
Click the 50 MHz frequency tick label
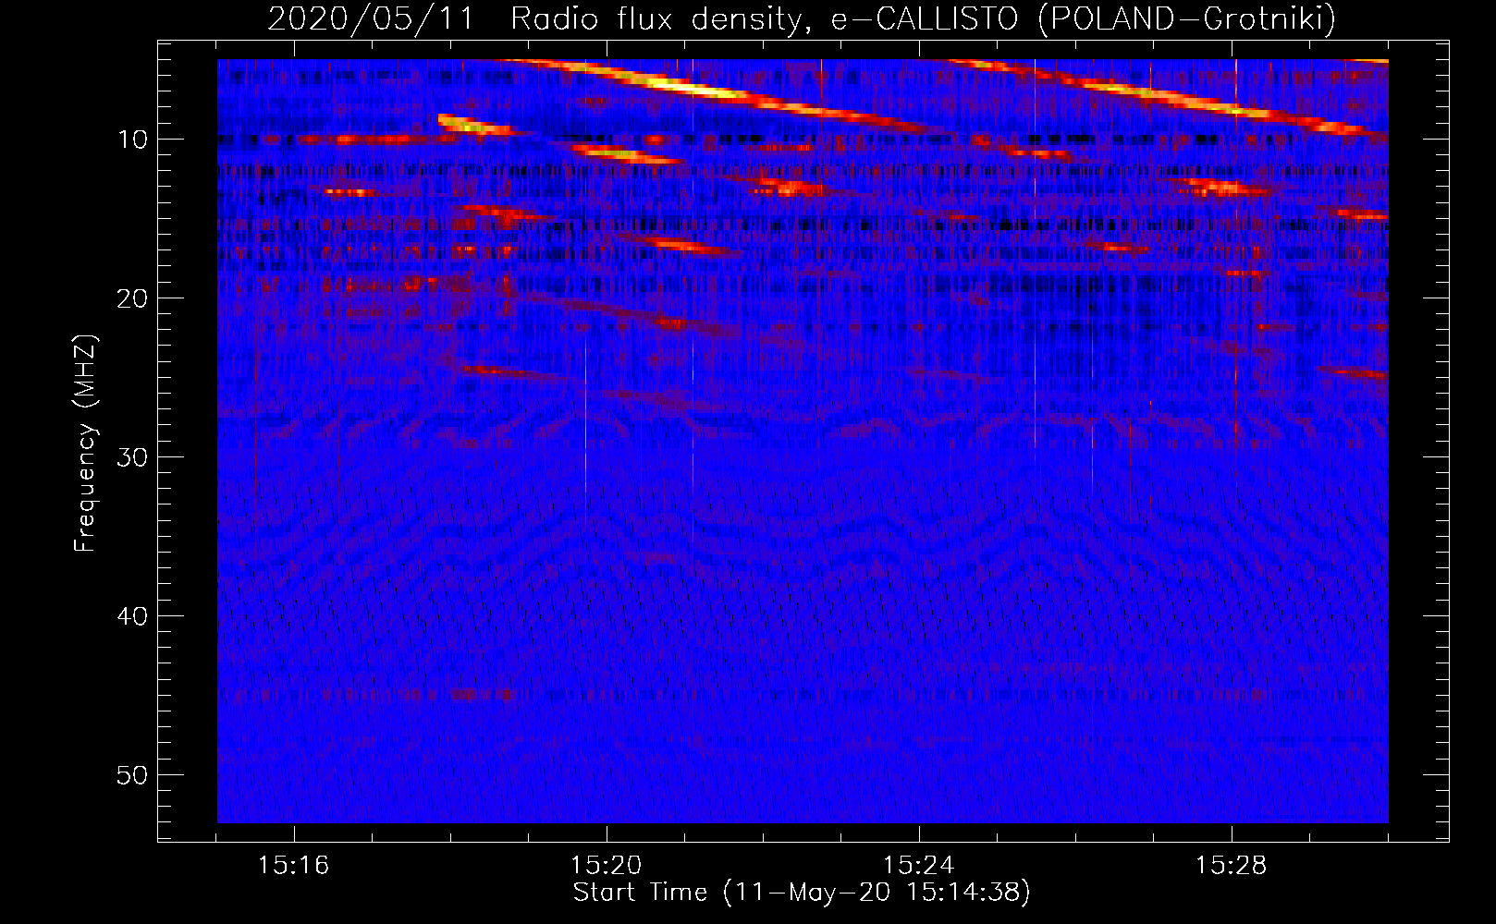[x=132, y=775]
